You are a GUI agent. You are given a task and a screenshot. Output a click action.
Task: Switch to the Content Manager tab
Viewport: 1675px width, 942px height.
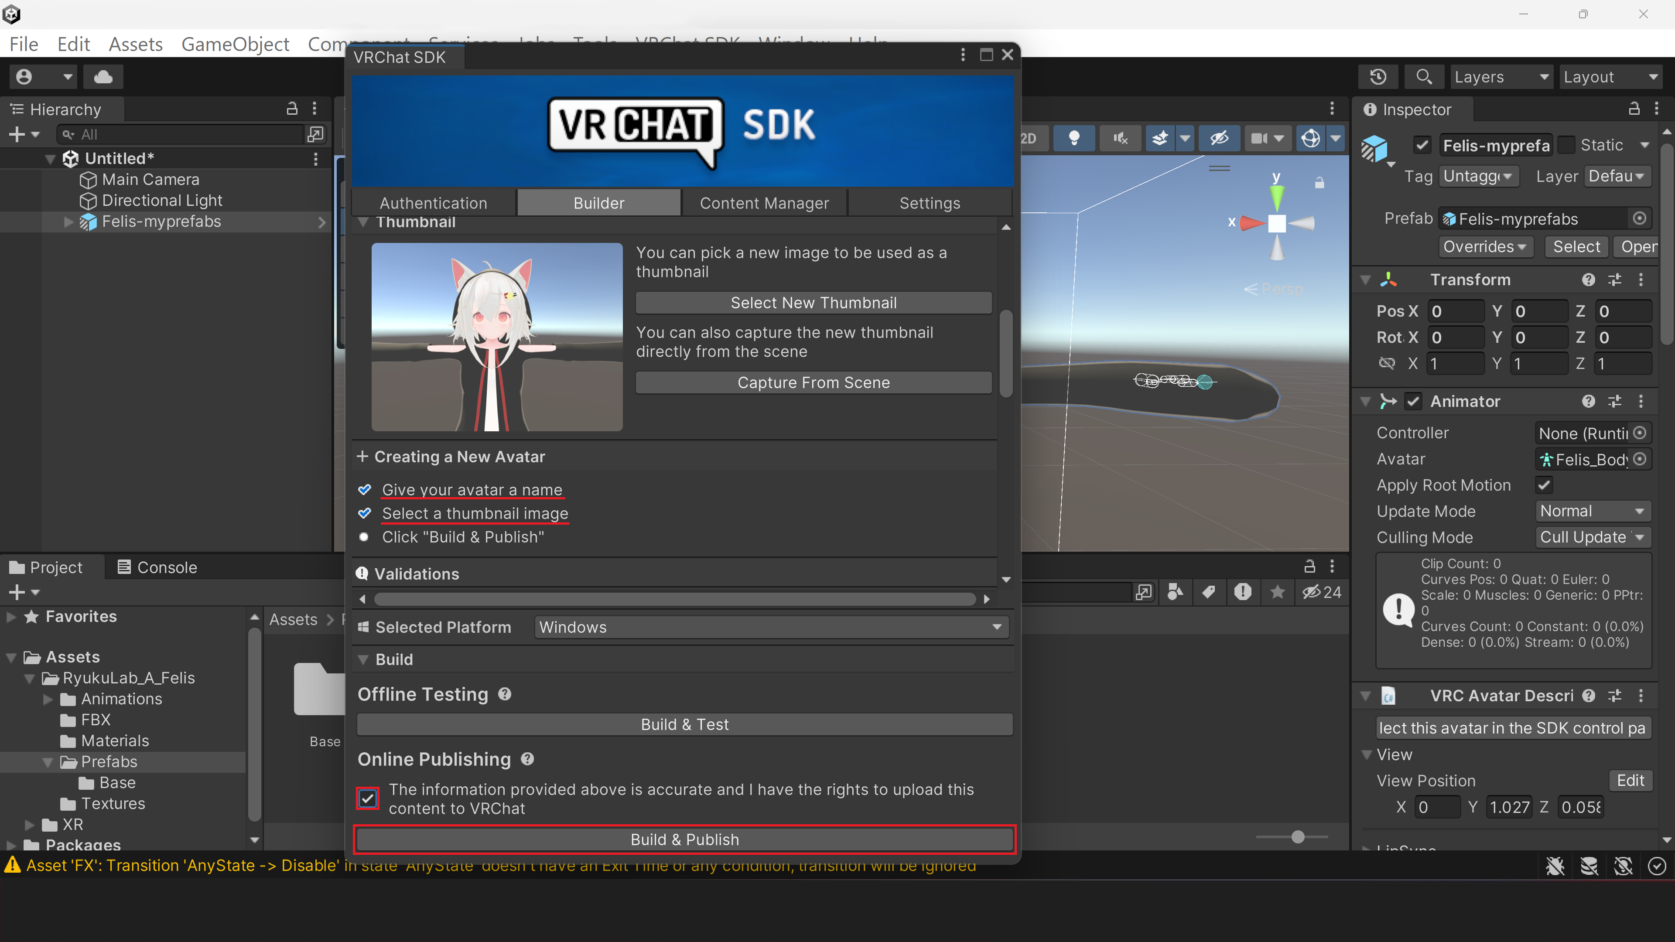[765, 202]
